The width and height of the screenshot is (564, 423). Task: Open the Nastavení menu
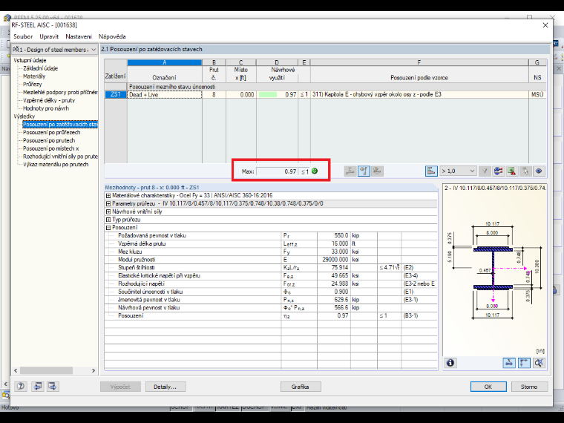[79, 36]
